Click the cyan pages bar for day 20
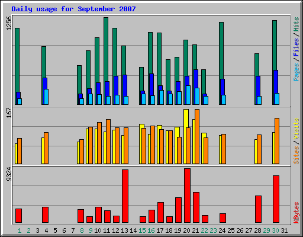Viewport: 303px width, 237px height. 188,95
